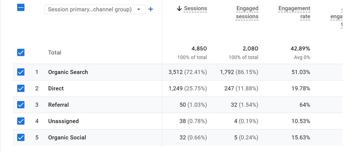Deselect the Organic Social row checkbox
The height and width of the screenshot is (152, 353).
[21, 137]
